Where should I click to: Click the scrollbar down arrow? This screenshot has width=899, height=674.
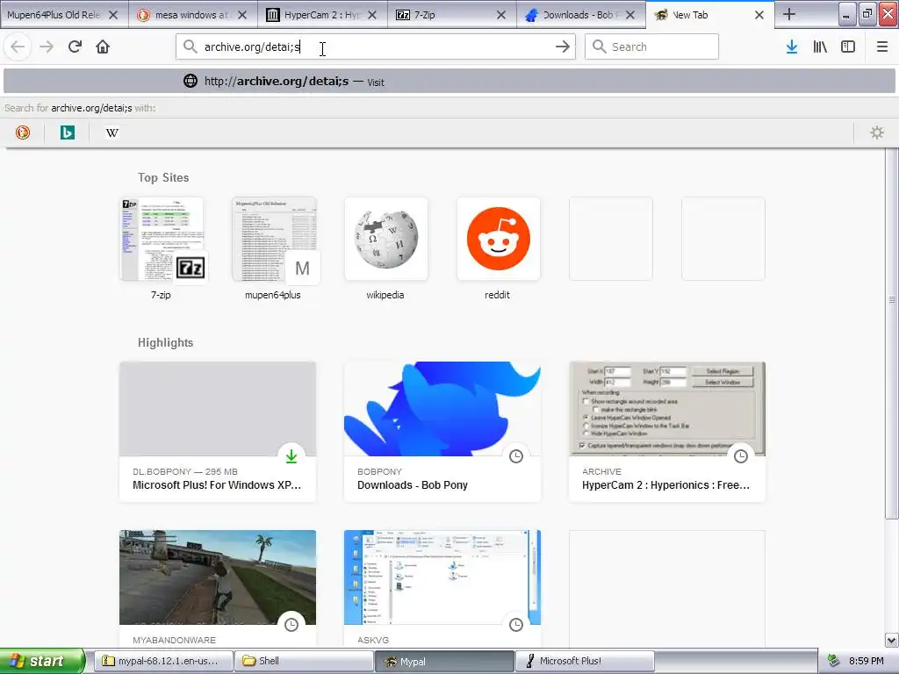point(892,640)
